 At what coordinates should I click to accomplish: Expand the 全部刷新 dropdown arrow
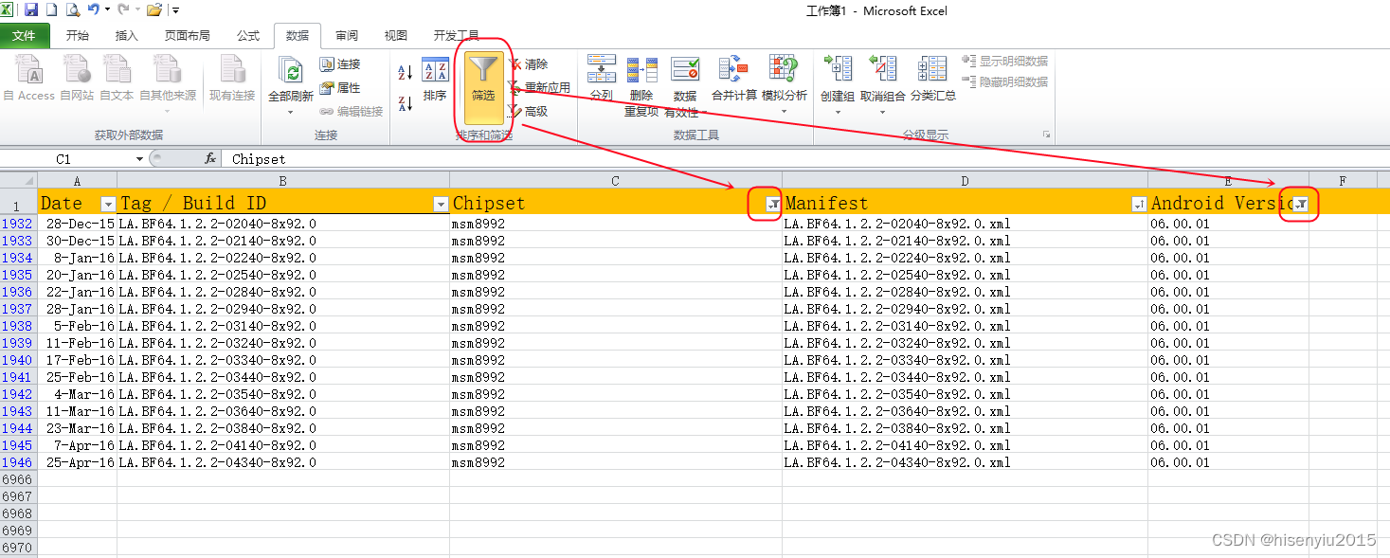pos(290,112)
